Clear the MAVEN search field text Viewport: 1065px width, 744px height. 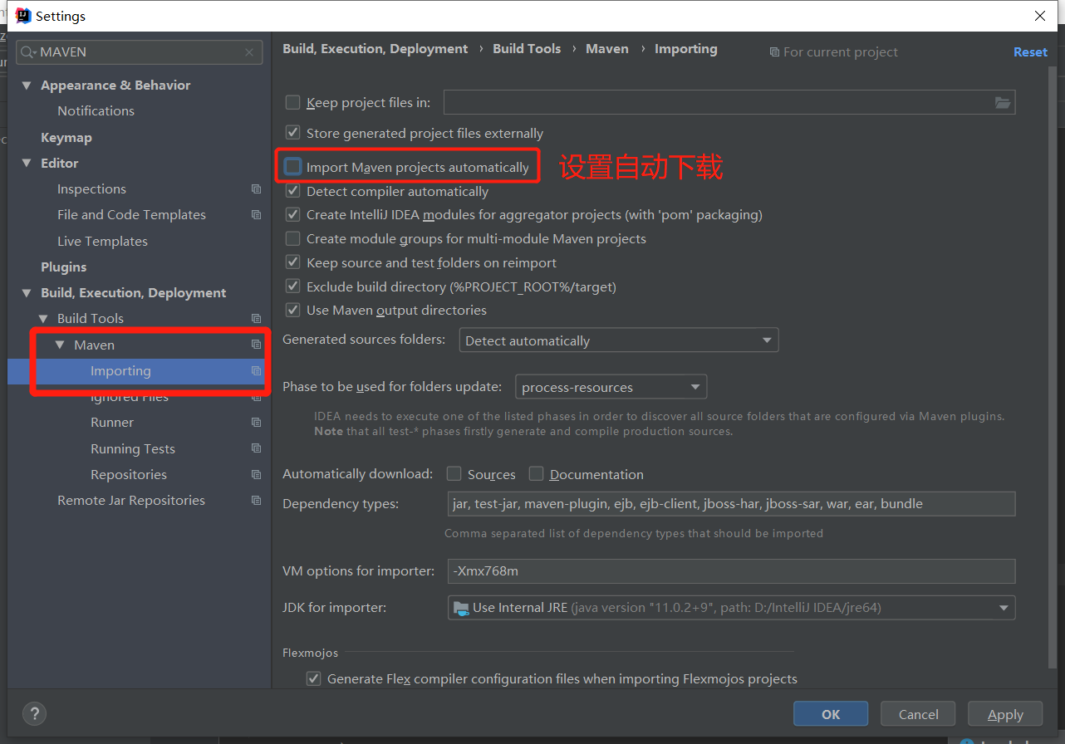249,52
